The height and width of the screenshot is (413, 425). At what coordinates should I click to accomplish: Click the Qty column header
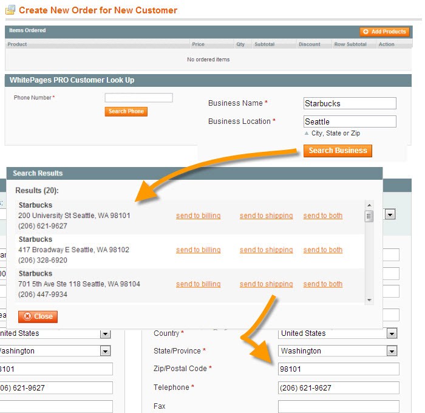tap(240, 44)
